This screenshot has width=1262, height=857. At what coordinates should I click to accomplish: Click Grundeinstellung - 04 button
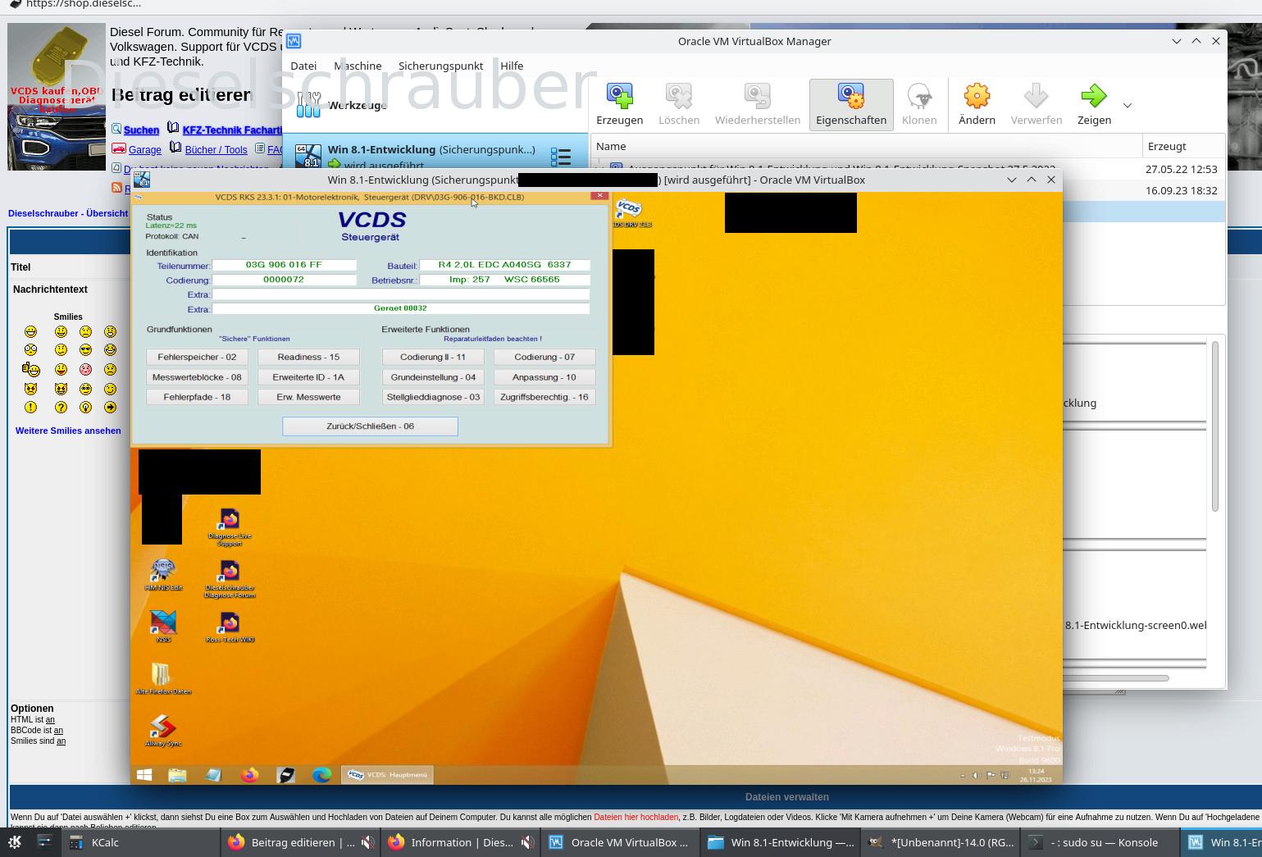click(x=433, y=377)
